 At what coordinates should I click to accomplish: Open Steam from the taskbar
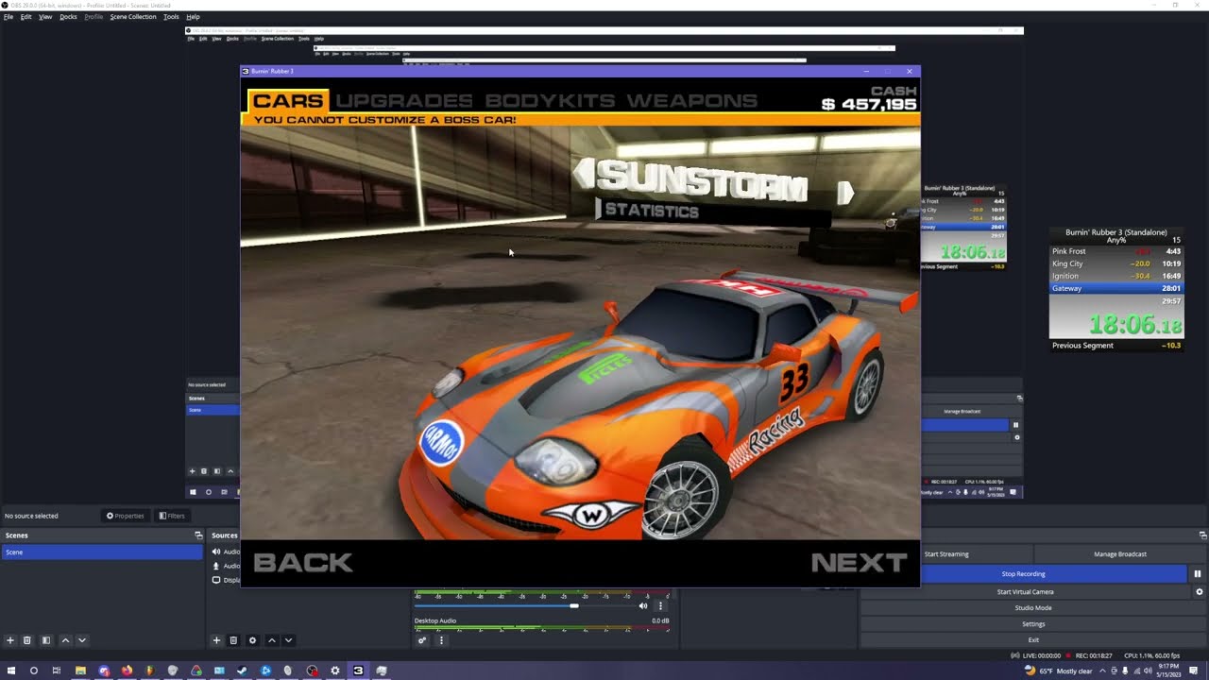242,671
